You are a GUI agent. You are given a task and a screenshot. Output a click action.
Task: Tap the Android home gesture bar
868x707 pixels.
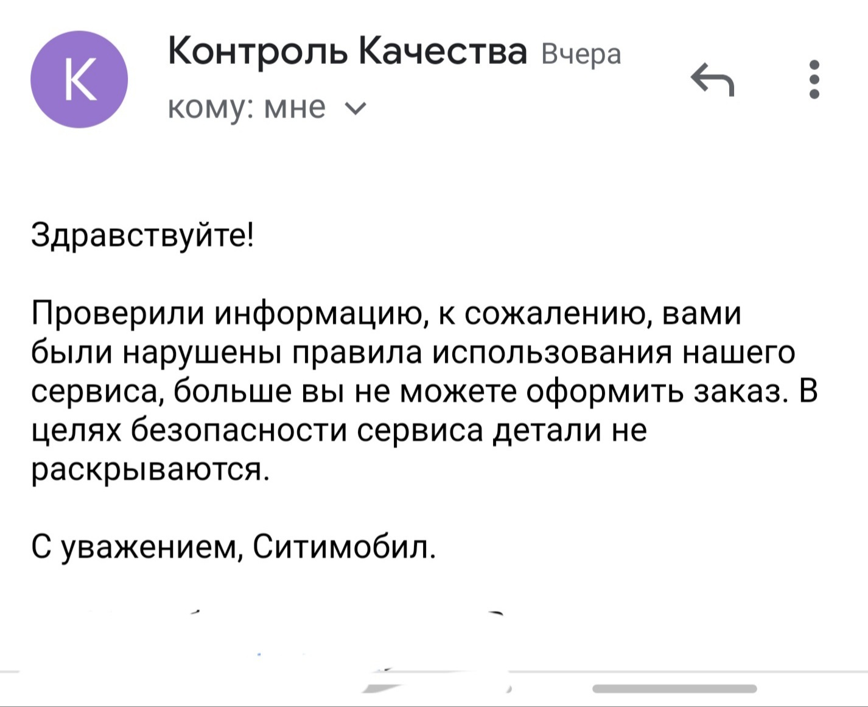(674, 689)
